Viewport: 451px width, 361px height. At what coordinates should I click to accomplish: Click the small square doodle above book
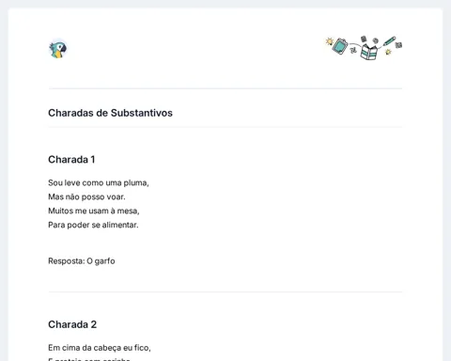tap(364, 39)
